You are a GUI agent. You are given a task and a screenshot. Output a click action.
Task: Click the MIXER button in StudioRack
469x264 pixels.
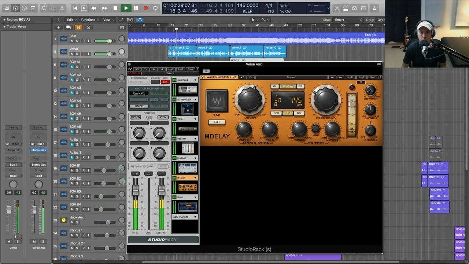[x=139, y=106]
